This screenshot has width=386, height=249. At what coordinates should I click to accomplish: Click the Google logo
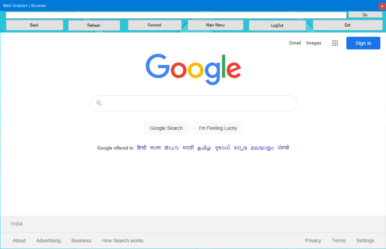coord(193,69)
